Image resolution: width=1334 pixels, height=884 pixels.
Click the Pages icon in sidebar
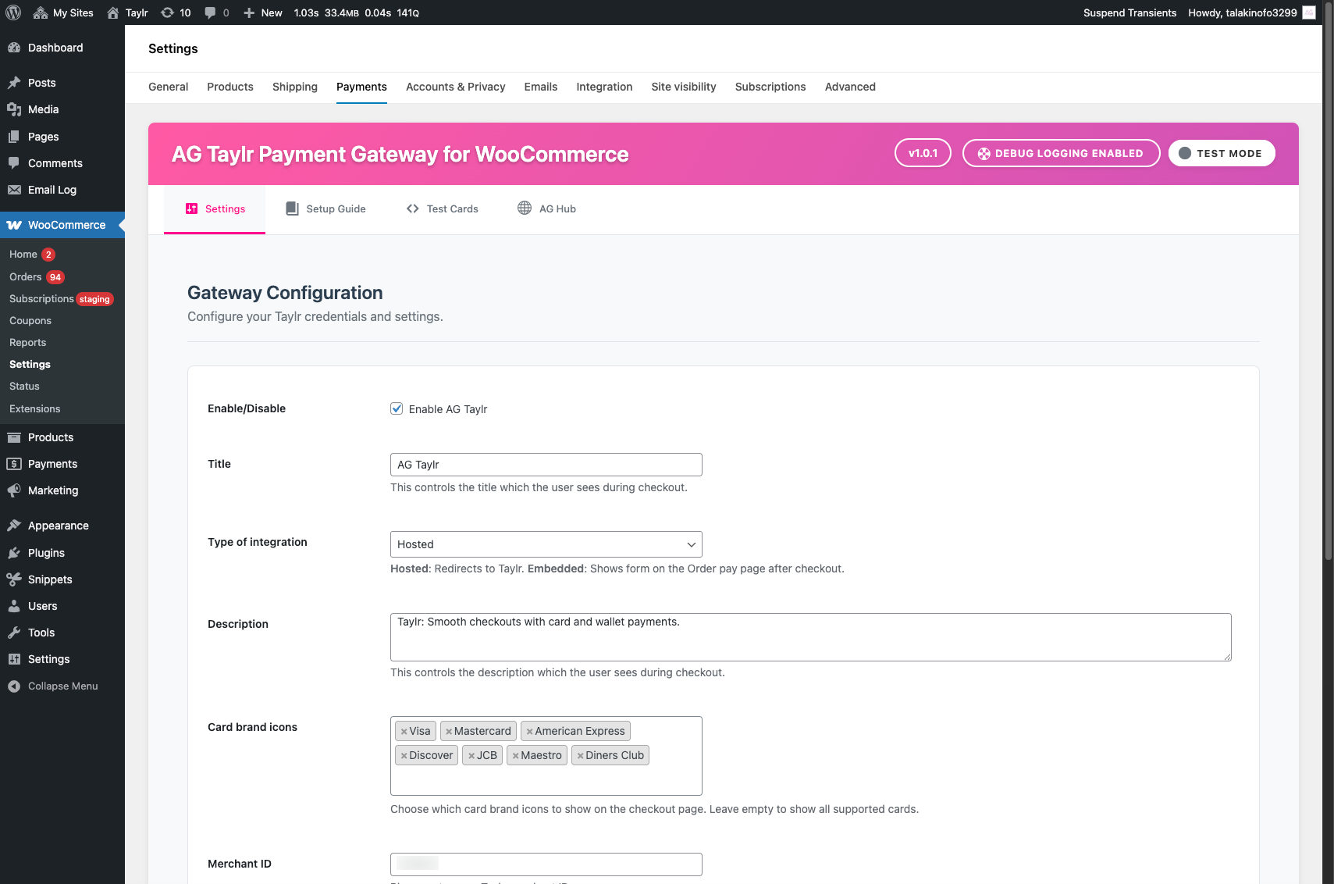pos(14,137)
